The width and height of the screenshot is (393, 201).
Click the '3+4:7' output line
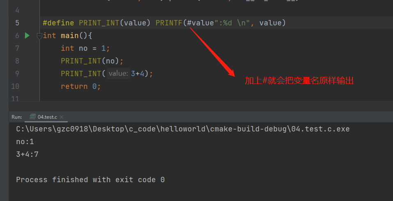click(27, 154)
